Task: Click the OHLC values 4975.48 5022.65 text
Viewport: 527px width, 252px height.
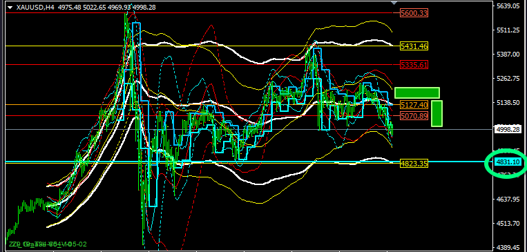Action: coord(82,7)
